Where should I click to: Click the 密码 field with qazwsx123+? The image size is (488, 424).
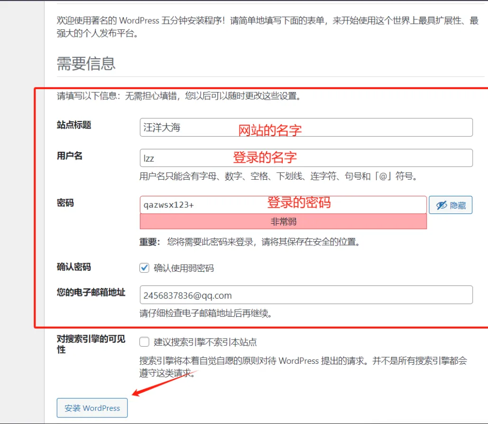coord(283,205)
